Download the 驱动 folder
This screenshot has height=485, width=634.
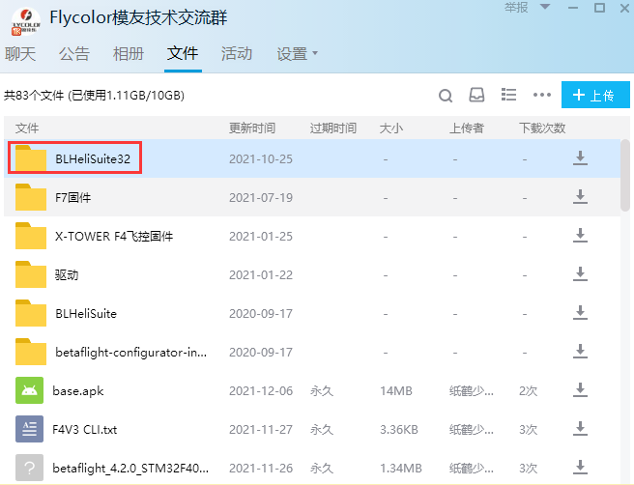point(580,274)
